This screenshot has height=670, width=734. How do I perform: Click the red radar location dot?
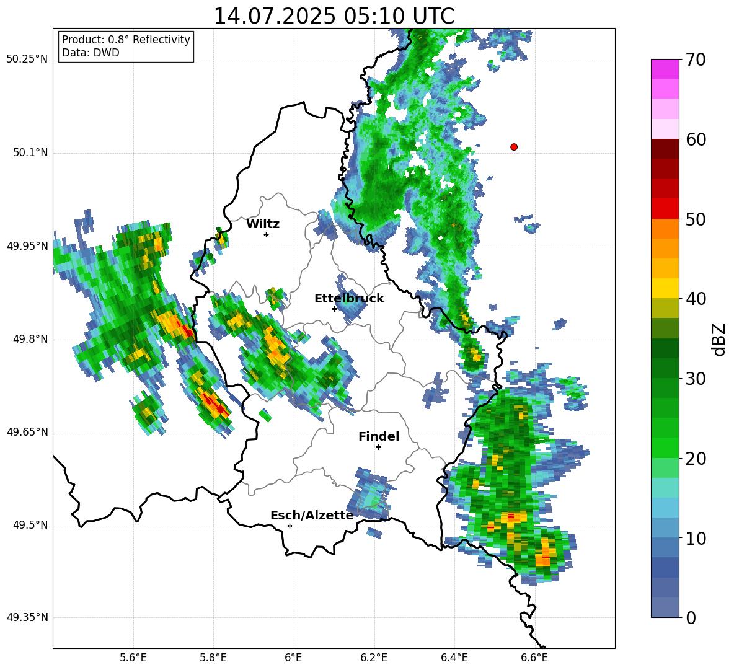(514, 147)
